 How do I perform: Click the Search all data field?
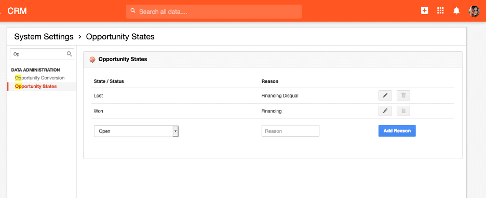(x=213, y=12)
